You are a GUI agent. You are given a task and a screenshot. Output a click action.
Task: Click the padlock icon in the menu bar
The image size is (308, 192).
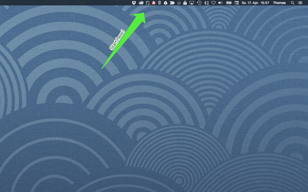[185, 3]
